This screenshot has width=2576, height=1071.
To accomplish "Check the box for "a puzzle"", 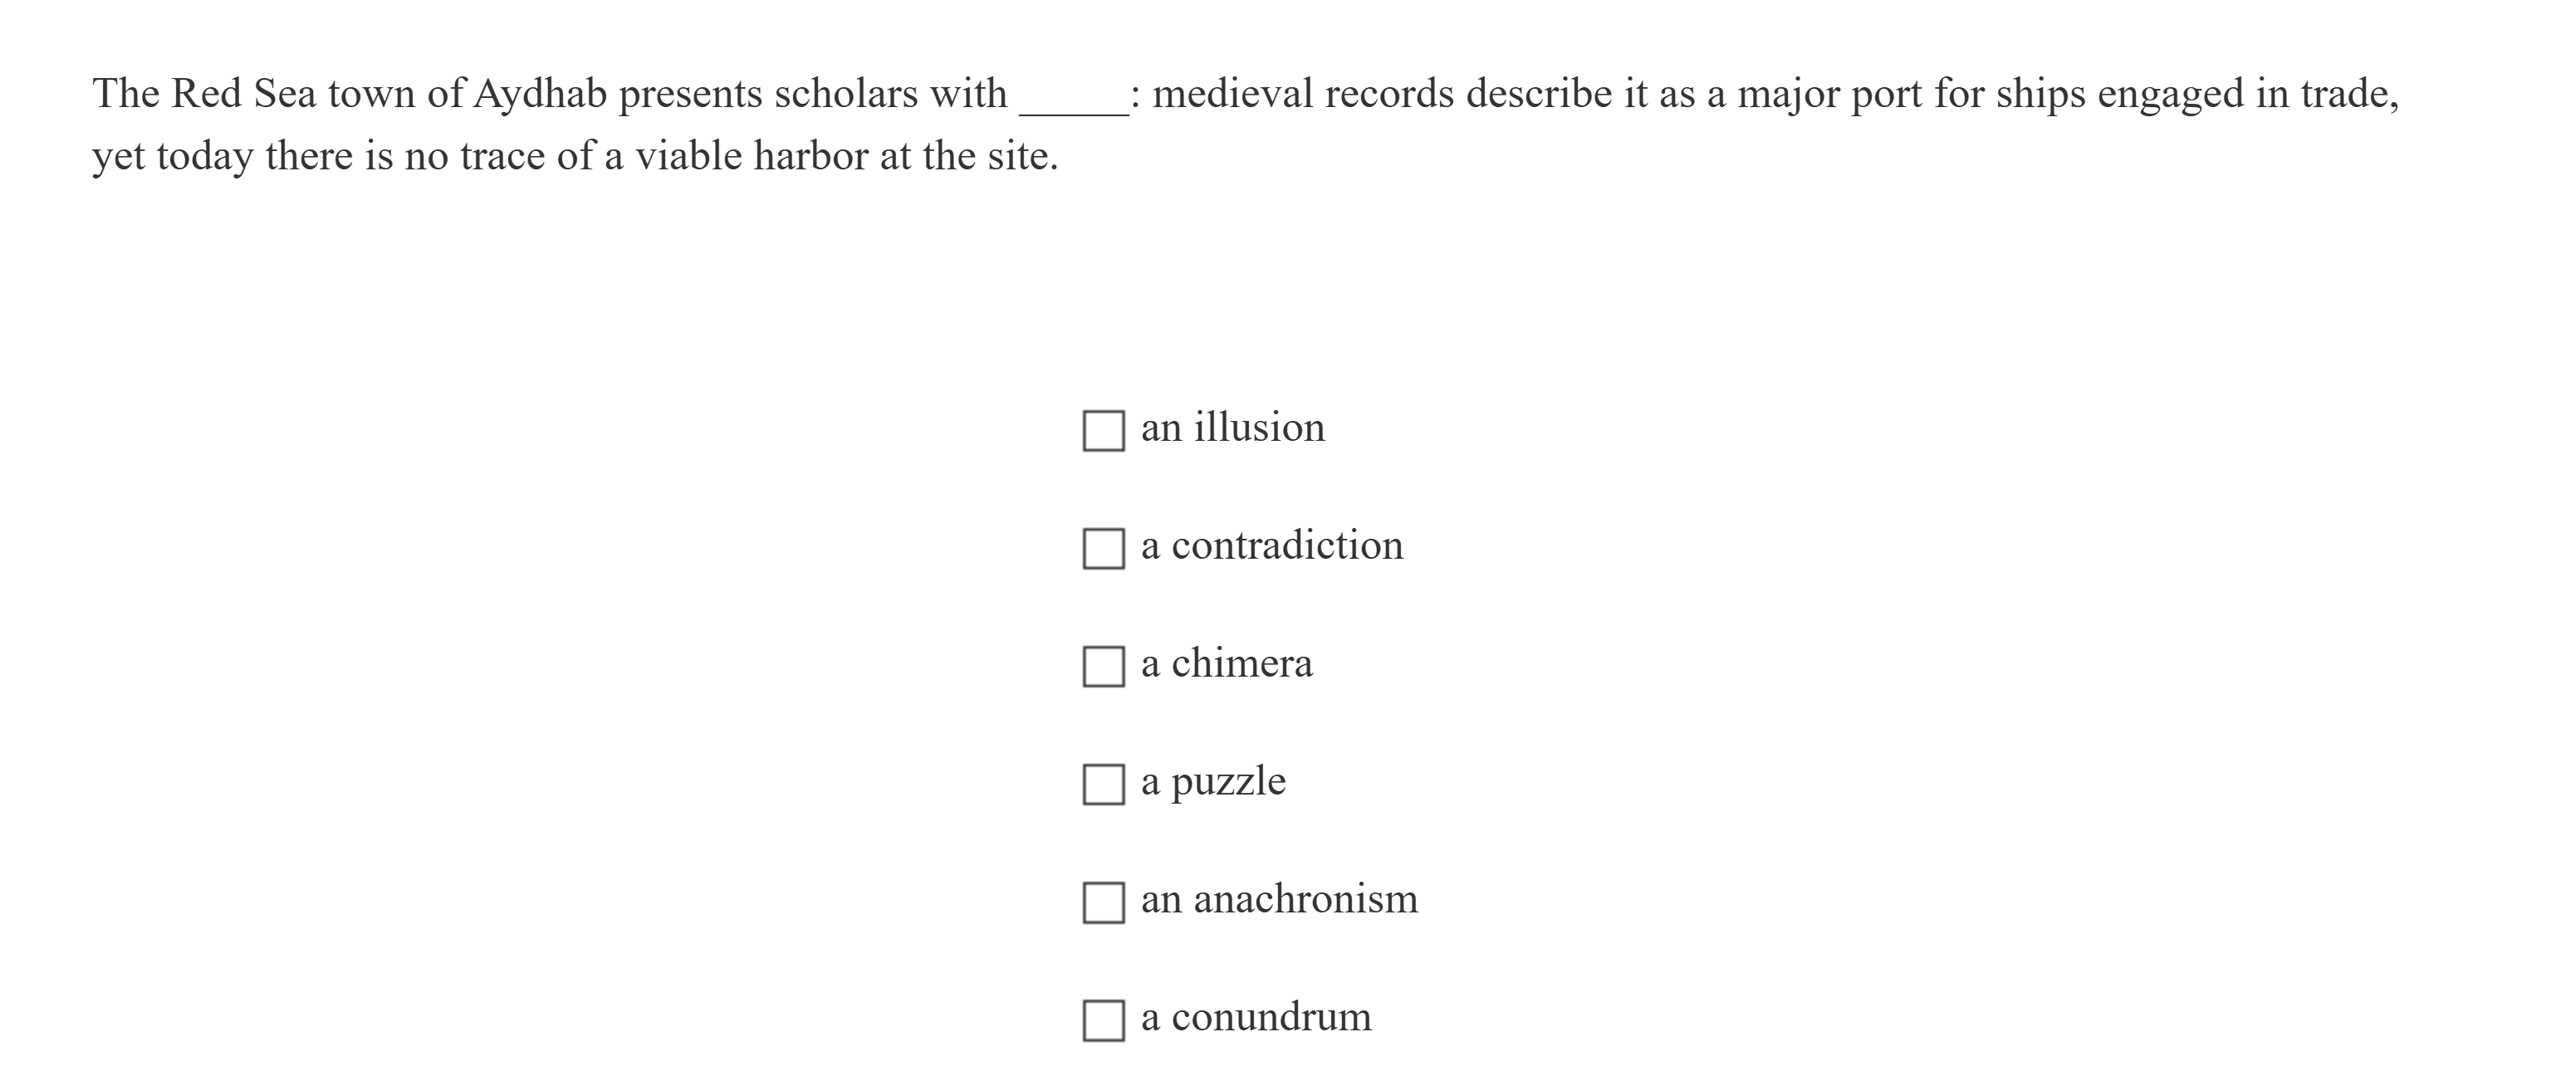I will click(1103, 785).
